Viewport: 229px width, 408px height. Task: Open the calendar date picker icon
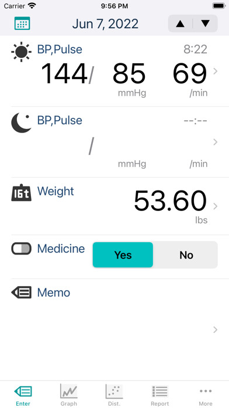pyautogui.click(x=22, y=23)
